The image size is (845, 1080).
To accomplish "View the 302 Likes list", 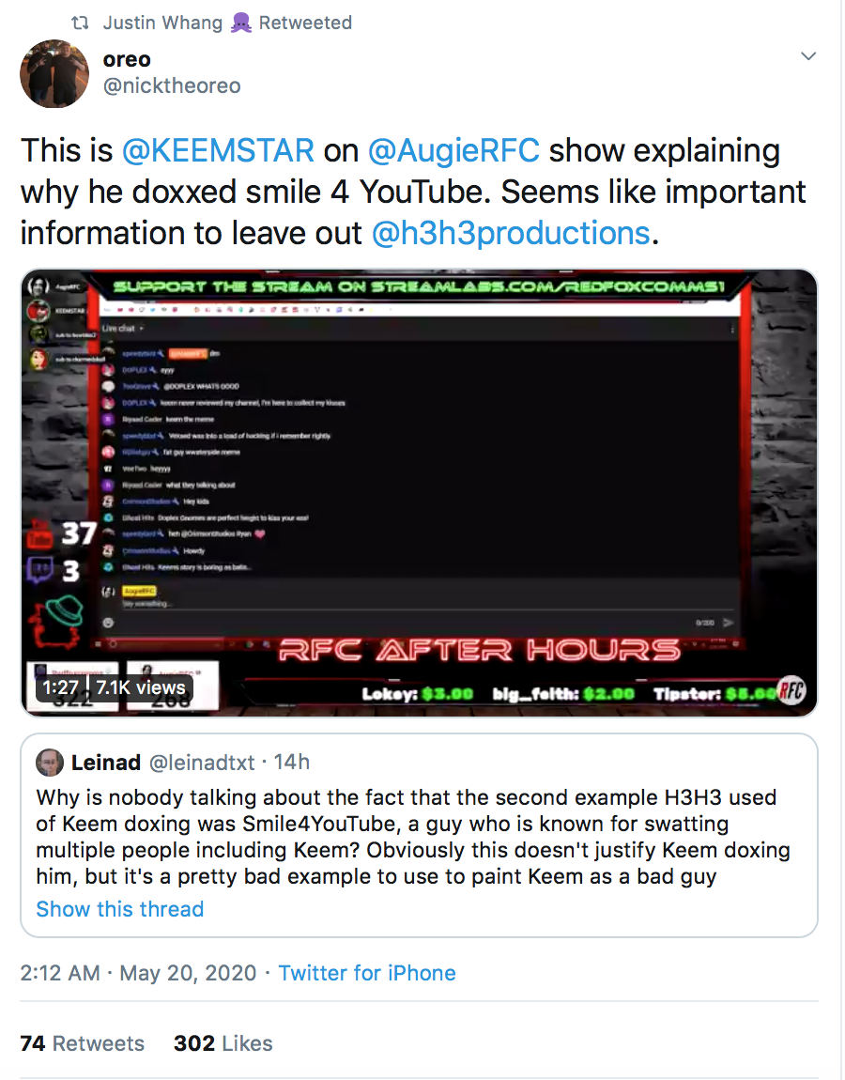I will point(223,1043).
